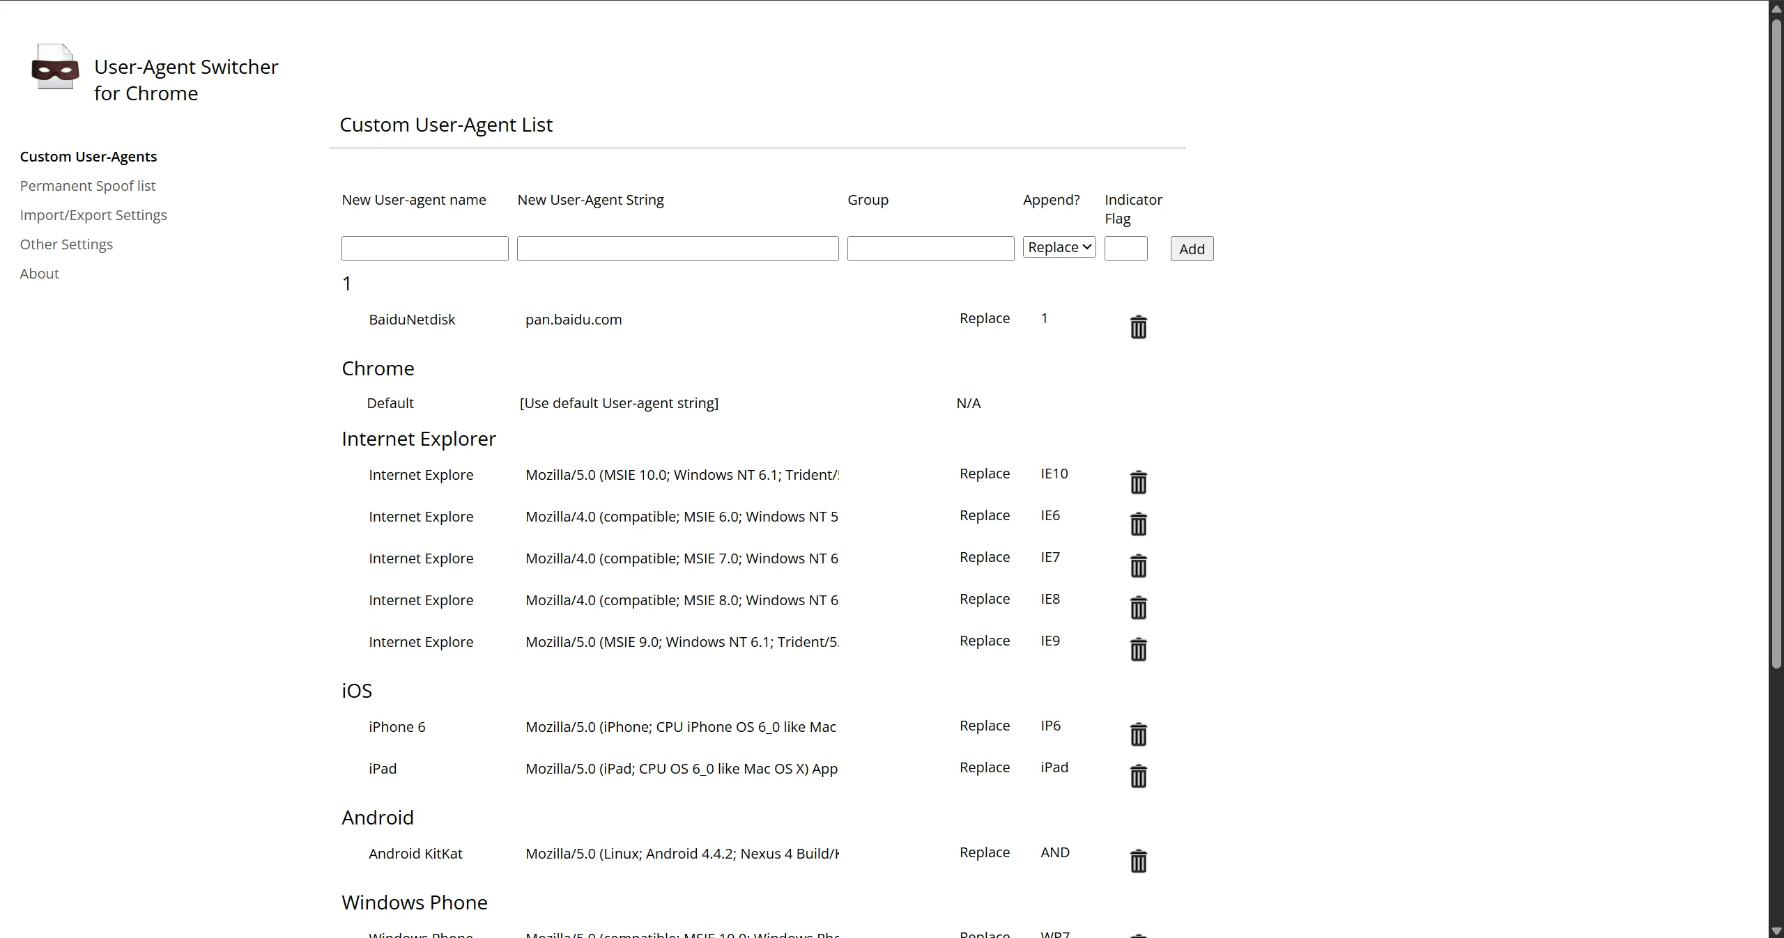Delete the iPad user-agent entry

coord(1137,776)
